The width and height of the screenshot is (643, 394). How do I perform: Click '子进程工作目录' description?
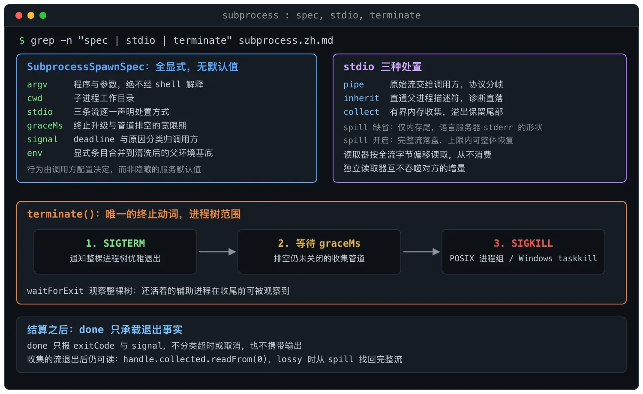coord(104,98)
